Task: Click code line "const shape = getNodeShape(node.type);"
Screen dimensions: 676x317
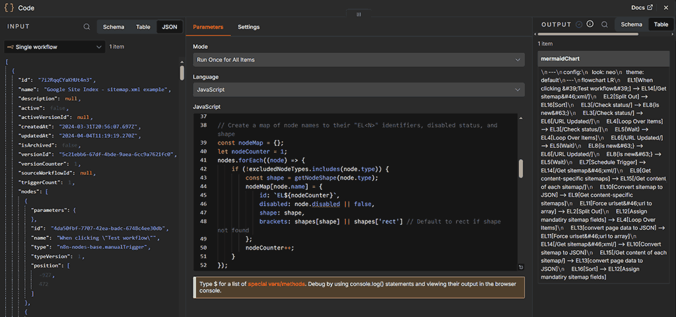Action: tap(312, 178)
